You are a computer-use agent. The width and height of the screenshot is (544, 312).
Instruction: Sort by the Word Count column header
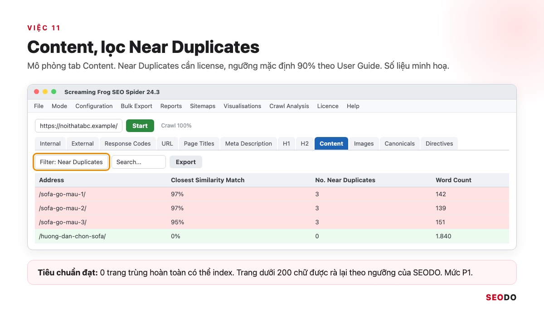453,180
